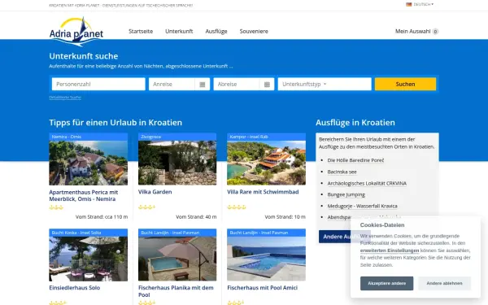Viewport: 488px width, 305px height.
Task: Click the star rating under Villa Rare
Action: click(x=236, y=207)
